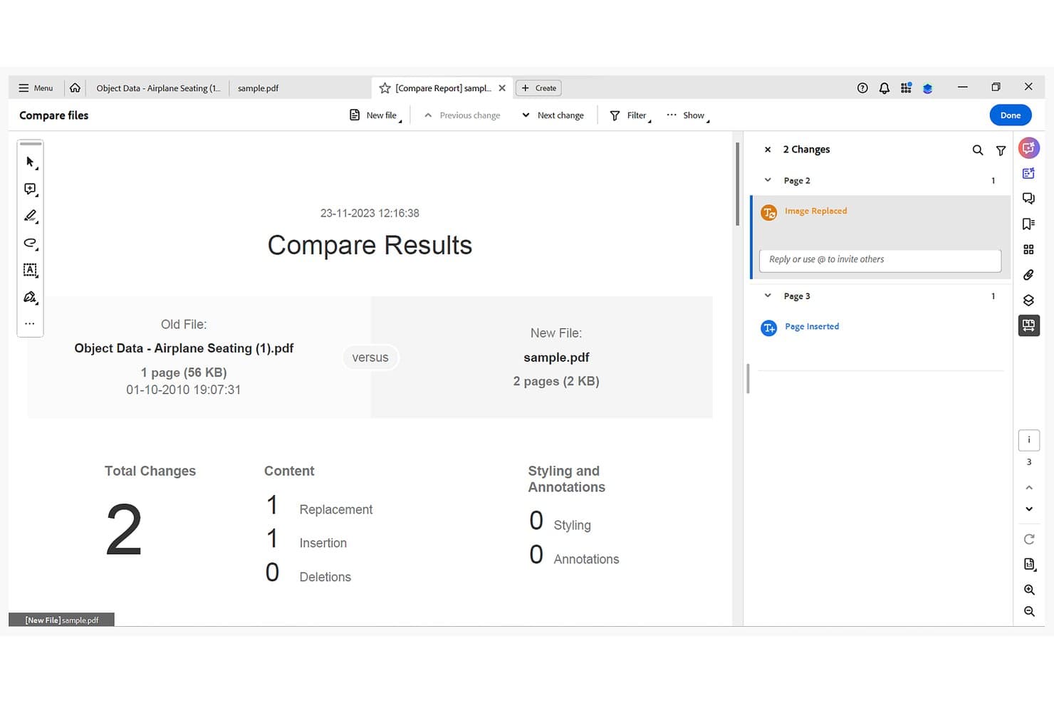Viewport: 1054px width, 703px height.
Task: Collapse the Page 2 changes group
Action: (x=768, y=180)
